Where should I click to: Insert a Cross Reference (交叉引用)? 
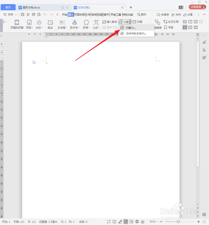pos(171,22)
